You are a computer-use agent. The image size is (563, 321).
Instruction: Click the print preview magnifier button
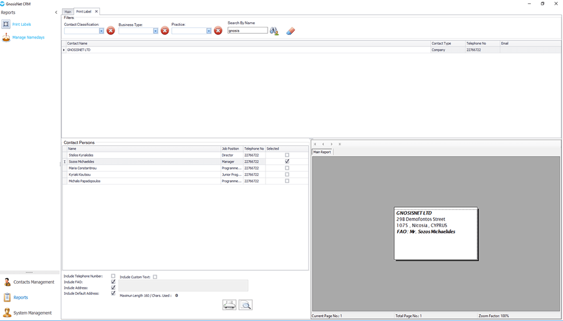245,305
